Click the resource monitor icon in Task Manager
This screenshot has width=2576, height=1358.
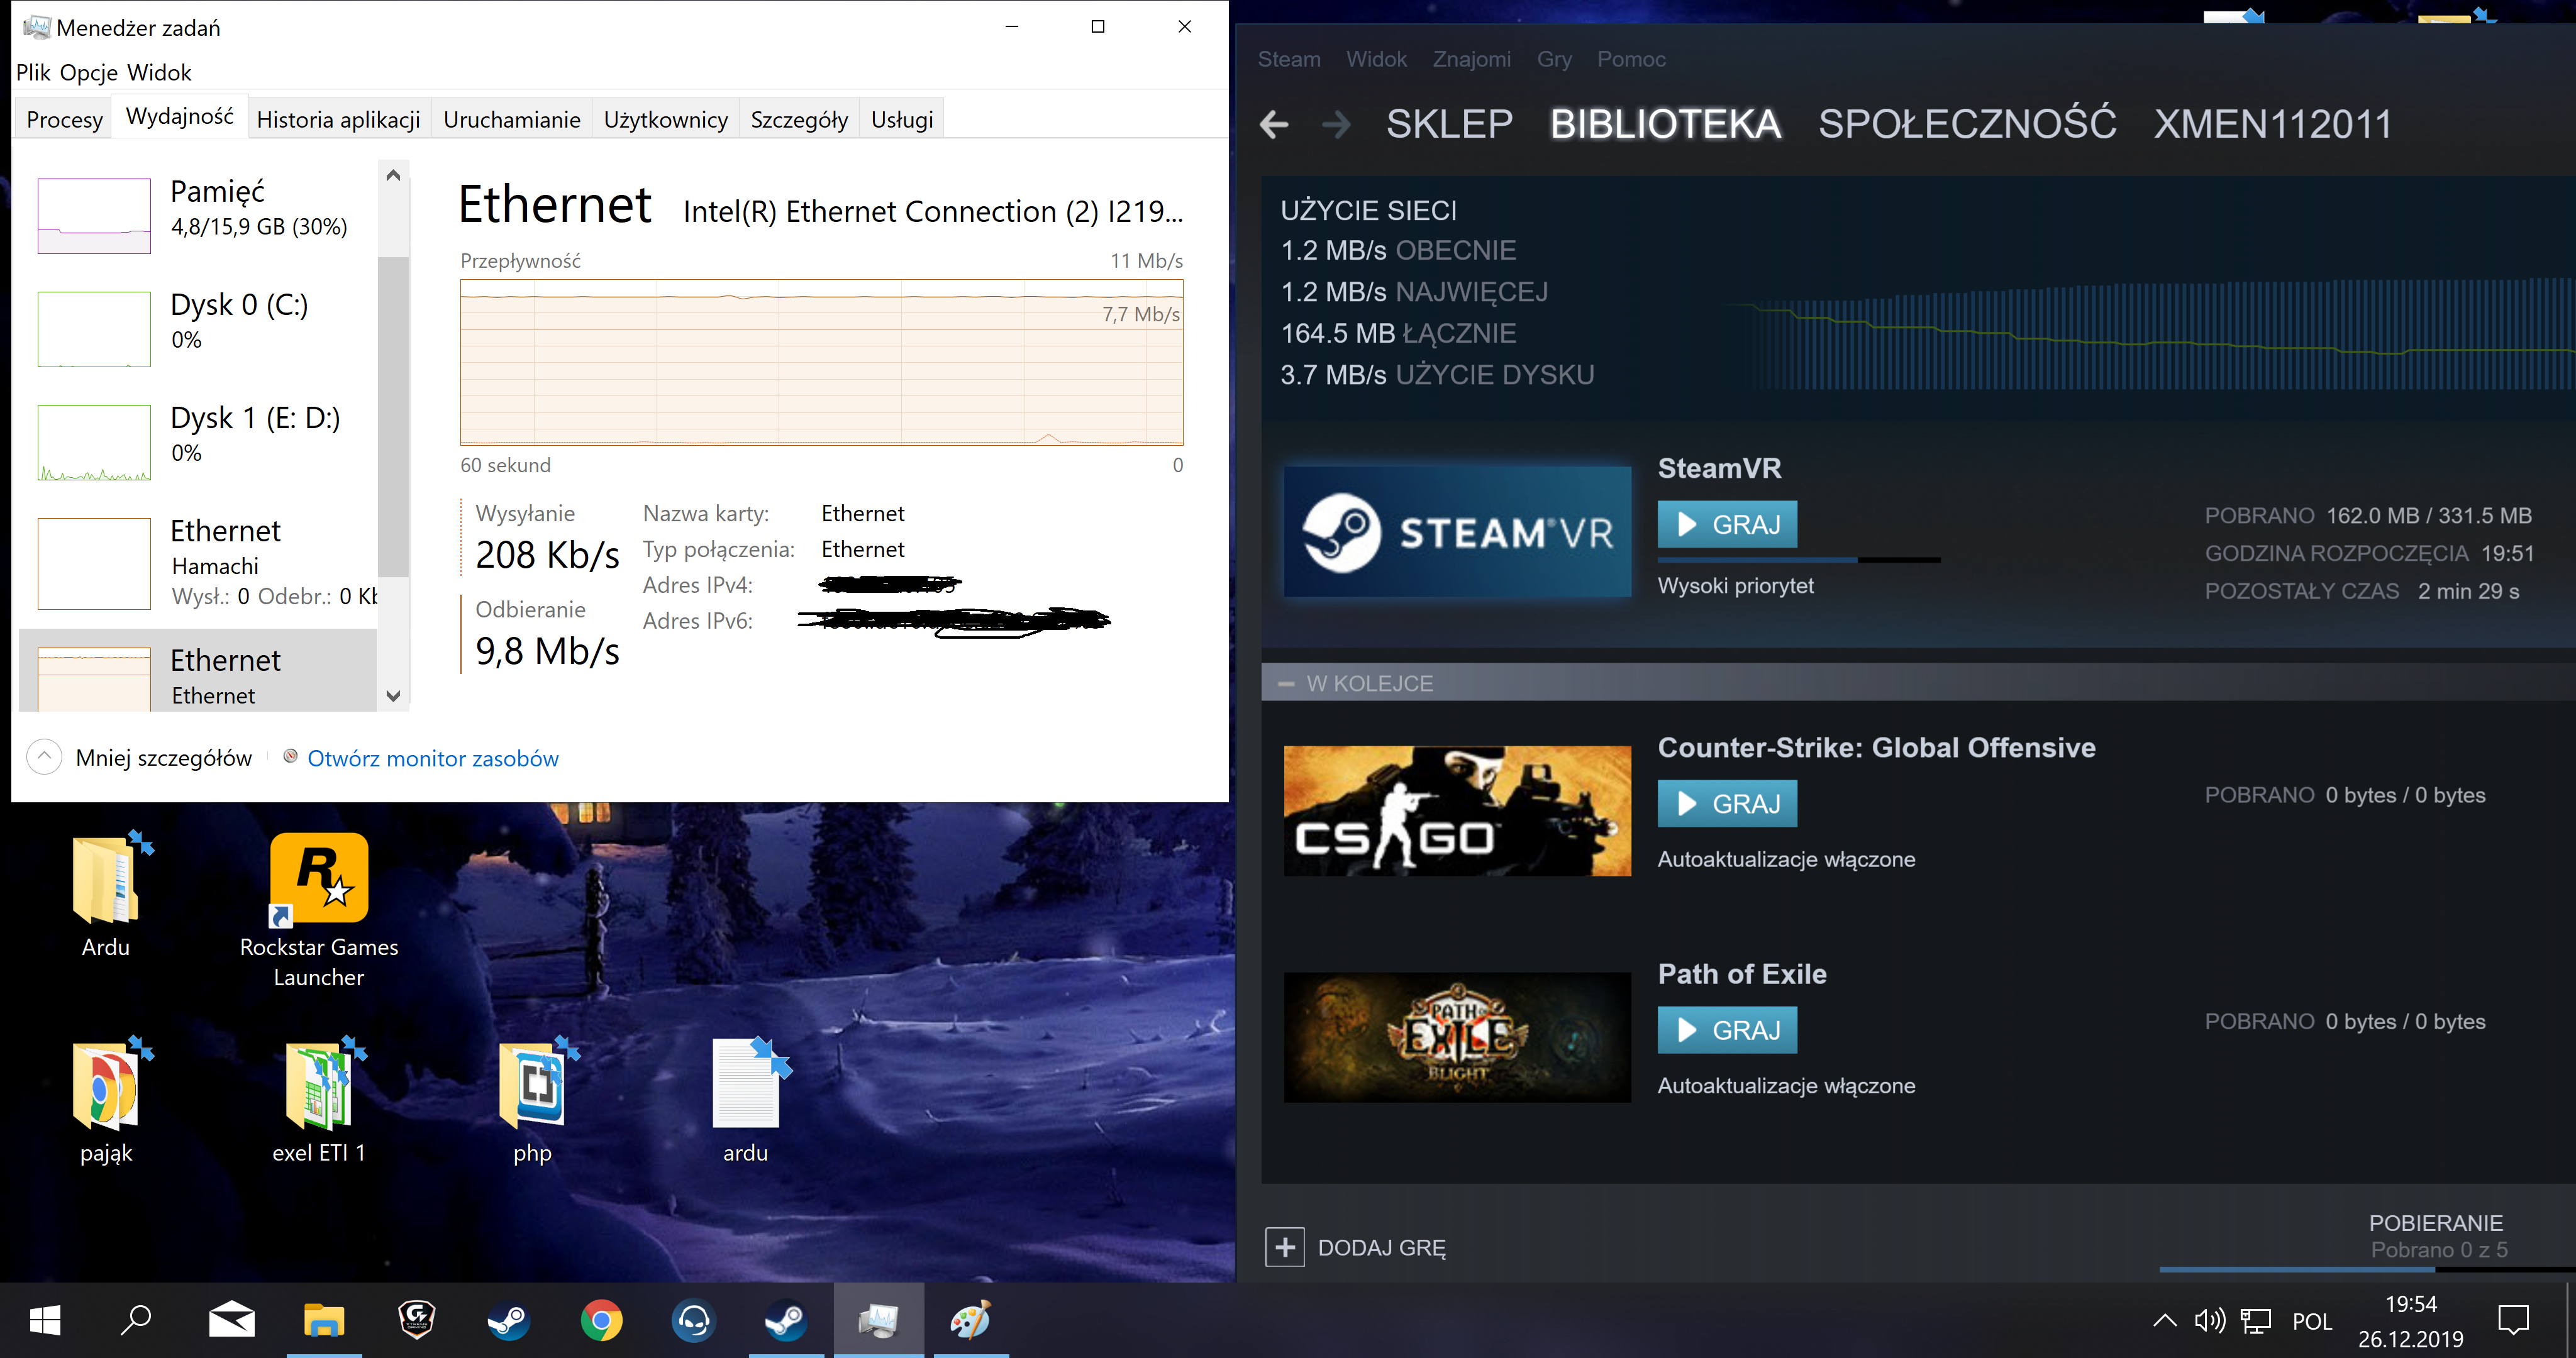[x=290, y=757]
